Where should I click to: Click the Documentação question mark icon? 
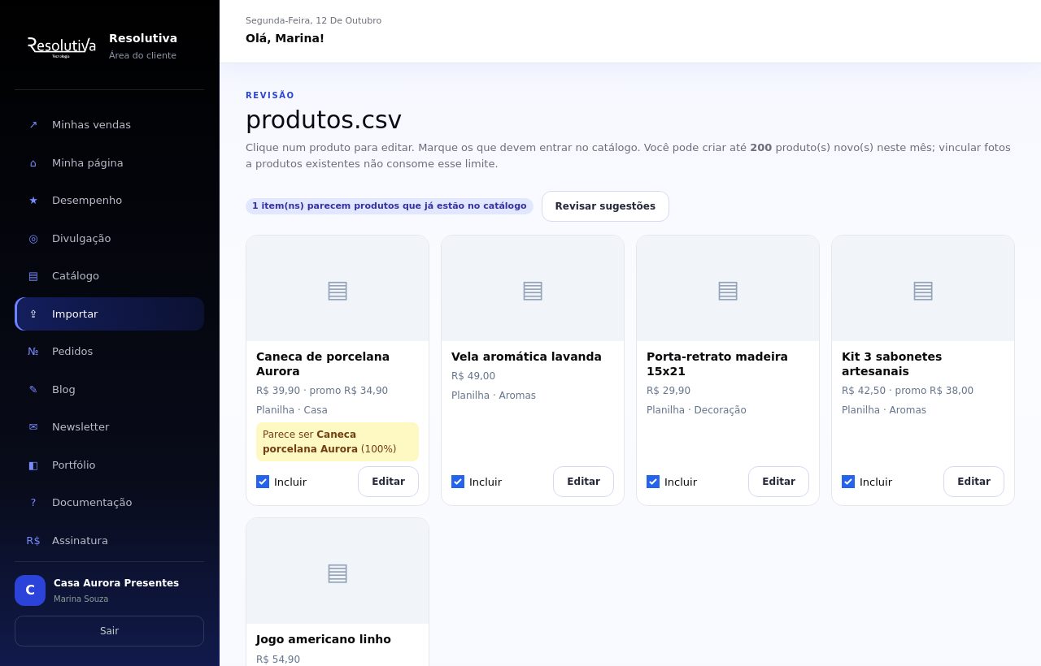[33, 503]
